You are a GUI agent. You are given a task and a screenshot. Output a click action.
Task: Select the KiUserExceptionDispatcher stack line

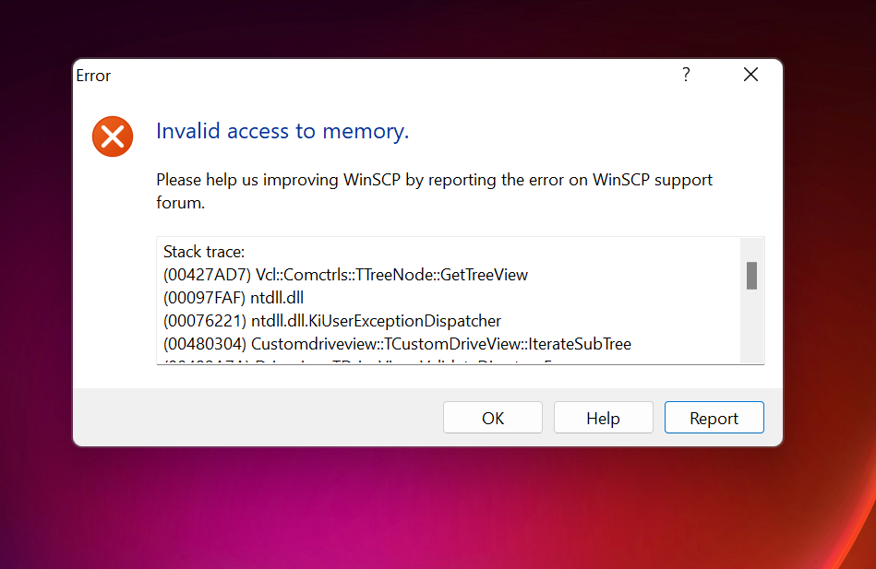tap(332, 321)
